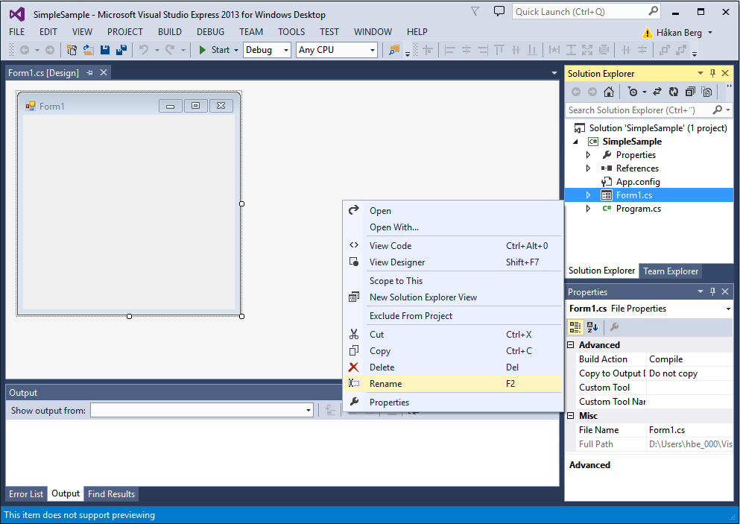Click the New Project toolbar icon
The width and height of the screenshot is (740, 524).
click(72, 49)
